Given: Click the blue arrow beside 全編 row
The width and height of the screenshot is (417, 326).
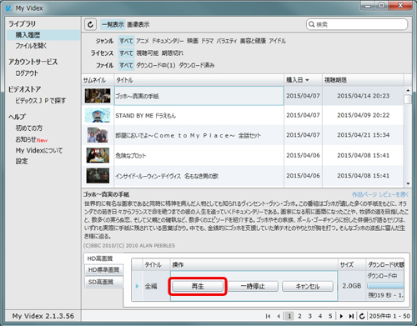Looking at the screenshot, I should [137, 286].
